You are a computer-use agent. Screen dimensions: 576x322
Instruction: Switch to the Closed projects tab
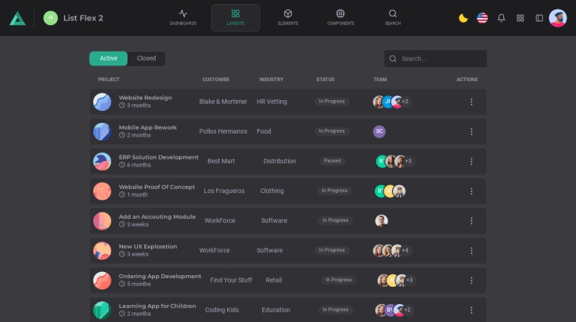tap(146, 59)
